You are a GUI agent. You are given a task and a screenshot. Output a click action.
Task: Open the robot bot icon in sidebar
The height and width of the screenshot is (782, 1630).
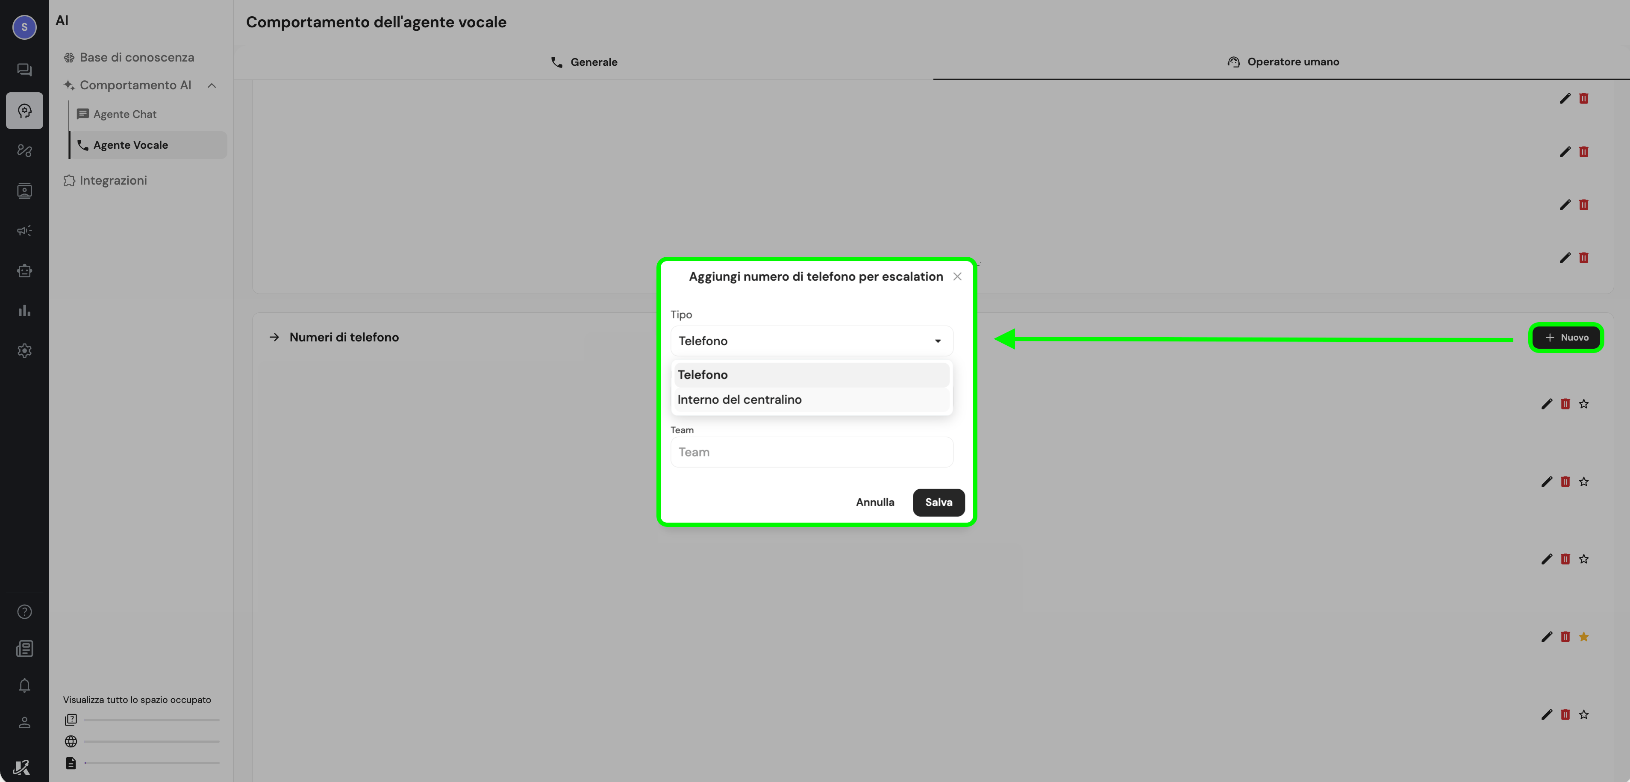tap(24, 271)
